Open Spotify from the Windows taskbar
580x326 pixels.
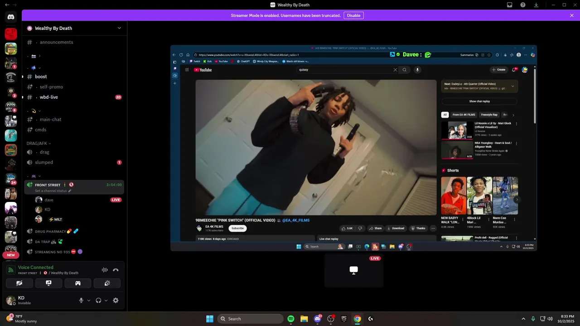[291, 319]
